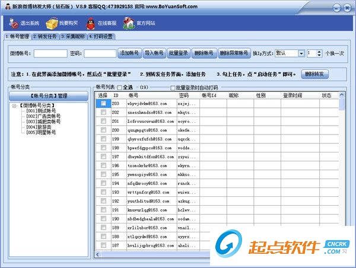Click the list's scroll up arrow

[342, 95]
